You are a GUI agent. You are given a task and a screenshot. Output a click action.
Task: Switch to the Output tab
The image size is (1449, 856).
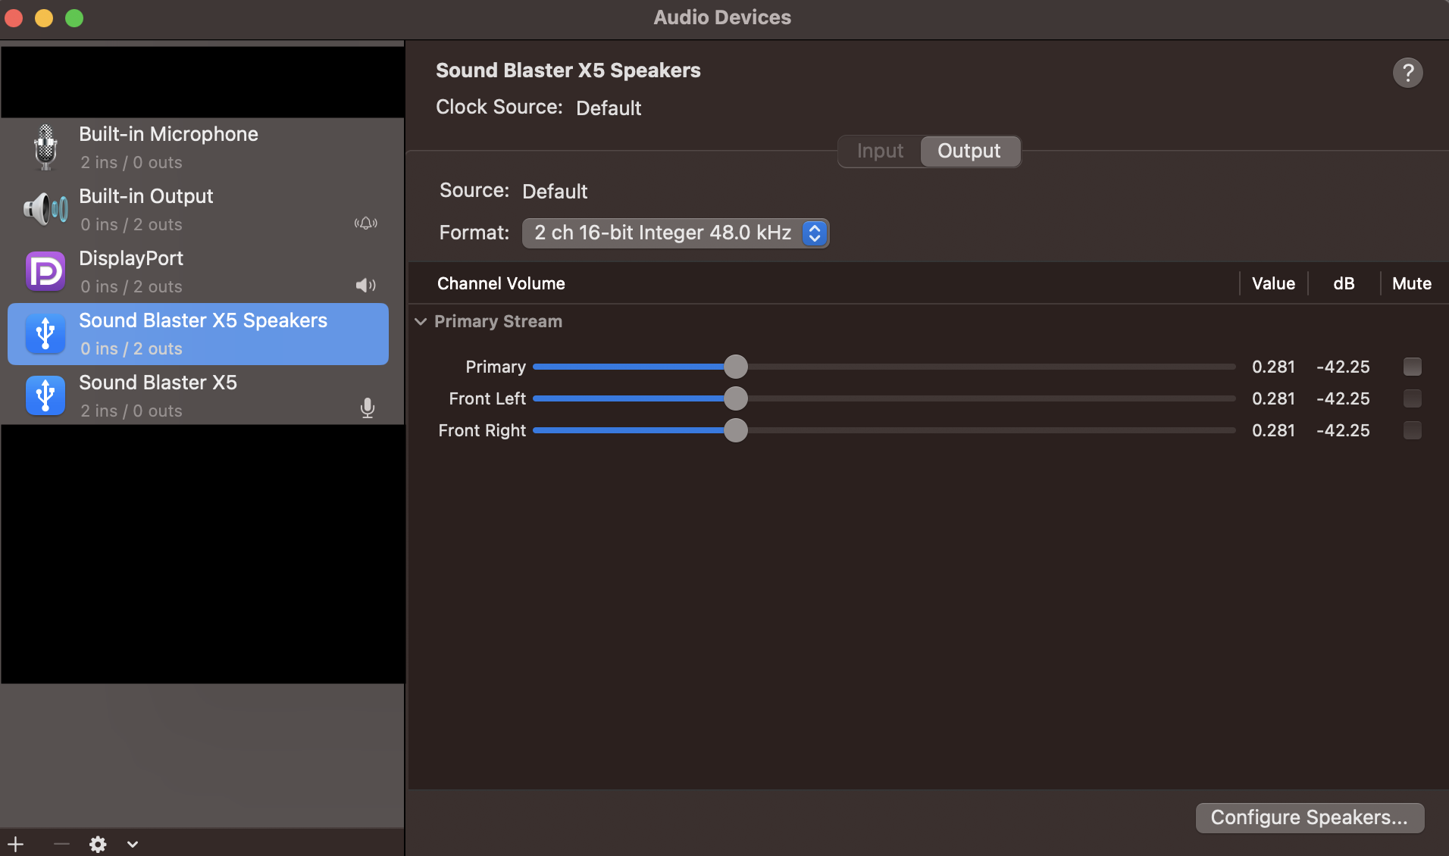(969, 151)
